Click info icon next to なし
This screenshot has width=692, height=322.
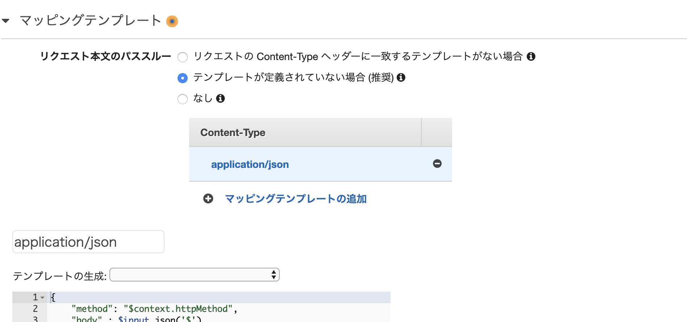point(220,98)
